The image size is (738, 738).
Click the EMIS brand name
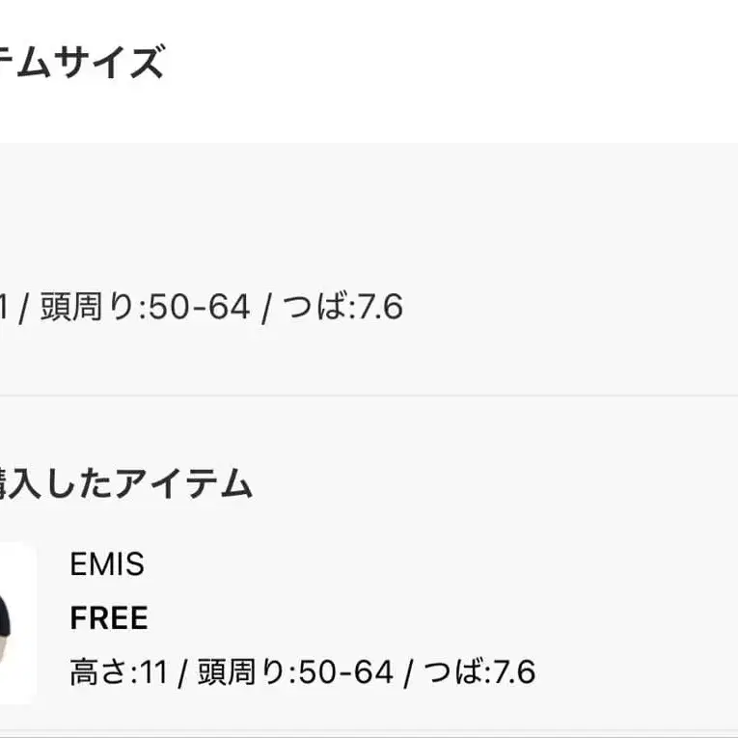pos(107,564)
